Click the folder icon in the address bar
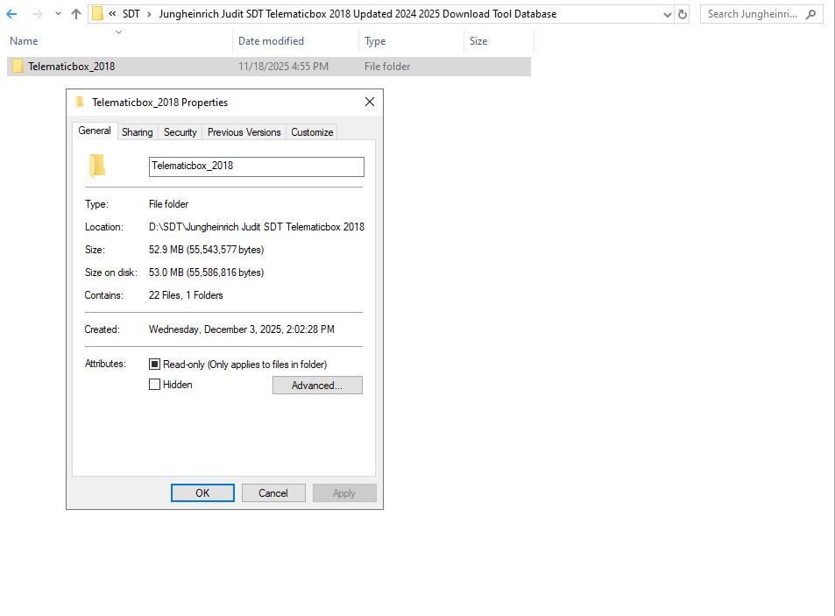Screen dimensions: 835x616 96,14
